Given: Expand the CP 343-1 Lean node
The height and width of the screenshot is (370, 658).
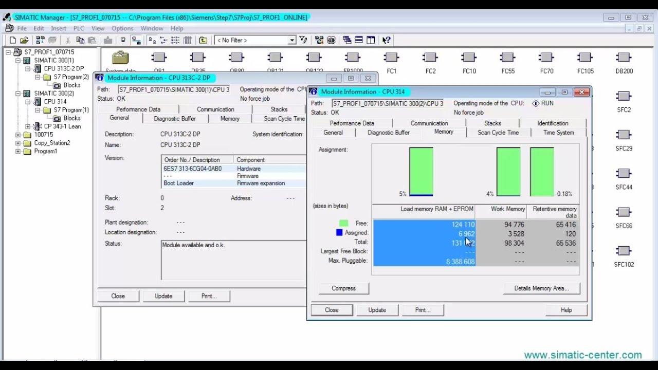Looking at the screenshot, I should [x=28, y=126].
